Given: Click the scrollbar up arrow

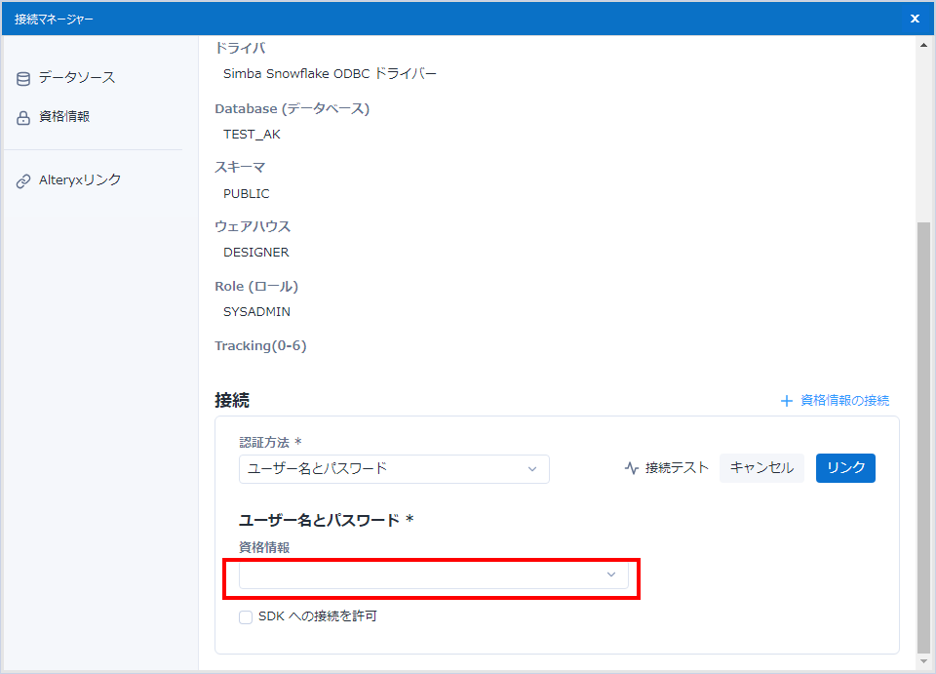Looking at the screenshot, I should click(924, 45).
